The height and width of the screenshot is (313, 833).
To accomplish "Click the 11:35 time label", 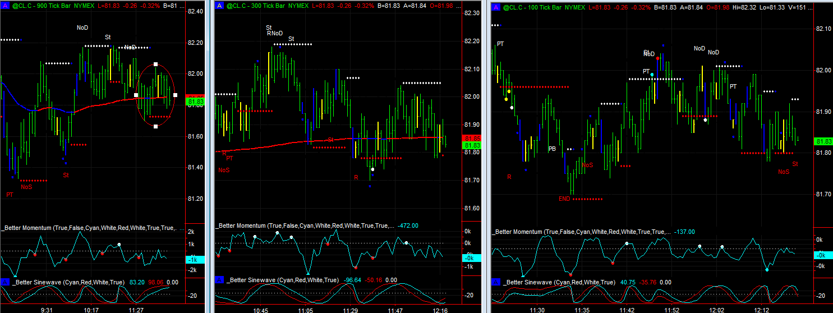I will (581, 310).
